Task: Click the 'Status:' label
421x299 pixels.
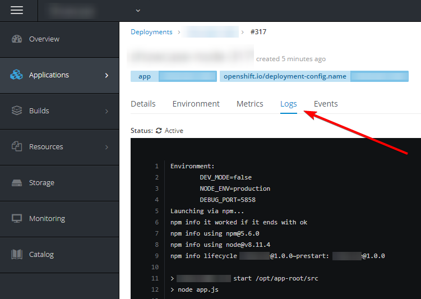Action: click(141, 131)
